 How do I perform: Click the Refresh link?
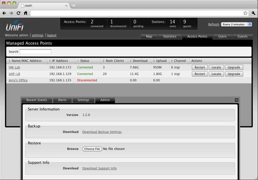[214, 24]
